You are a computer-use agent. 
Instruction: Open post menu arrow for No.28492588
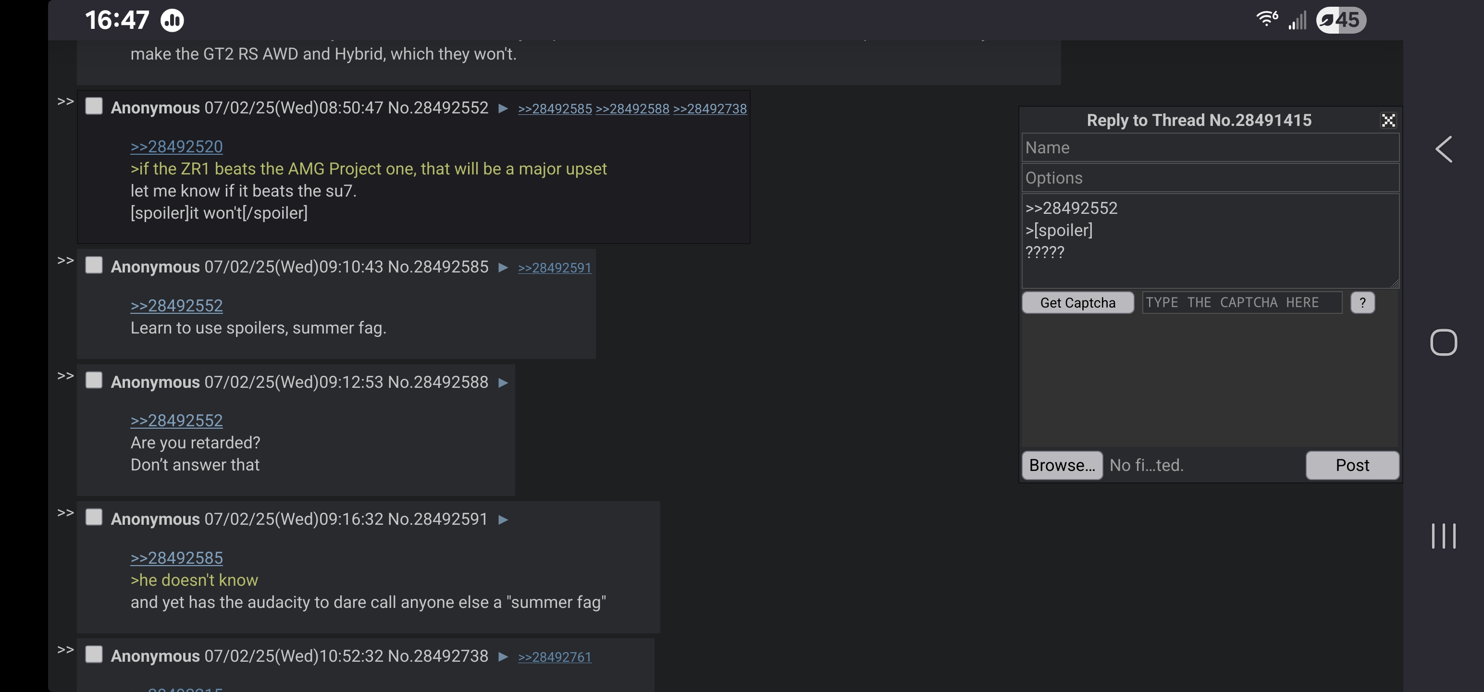click(x=503, y=383)
